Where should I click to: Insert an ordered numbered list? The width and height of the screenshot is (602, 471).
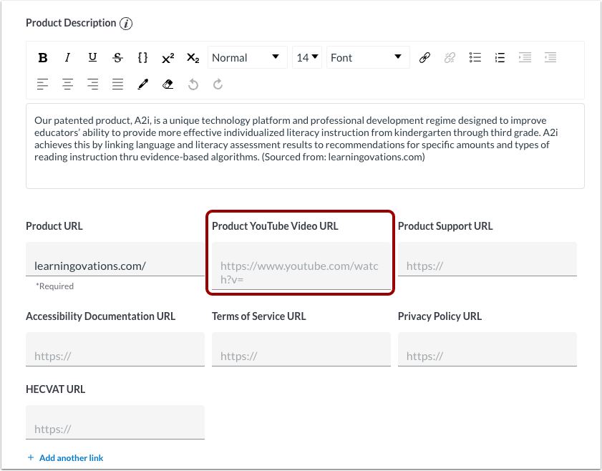500,57
